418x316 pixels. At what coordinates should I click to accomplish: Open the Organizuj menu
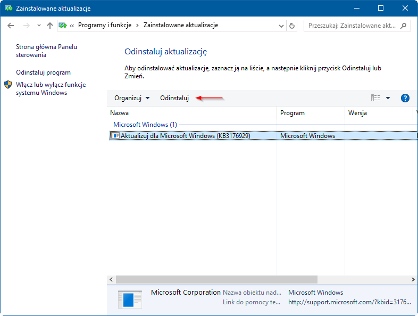[x=132, y=98]
